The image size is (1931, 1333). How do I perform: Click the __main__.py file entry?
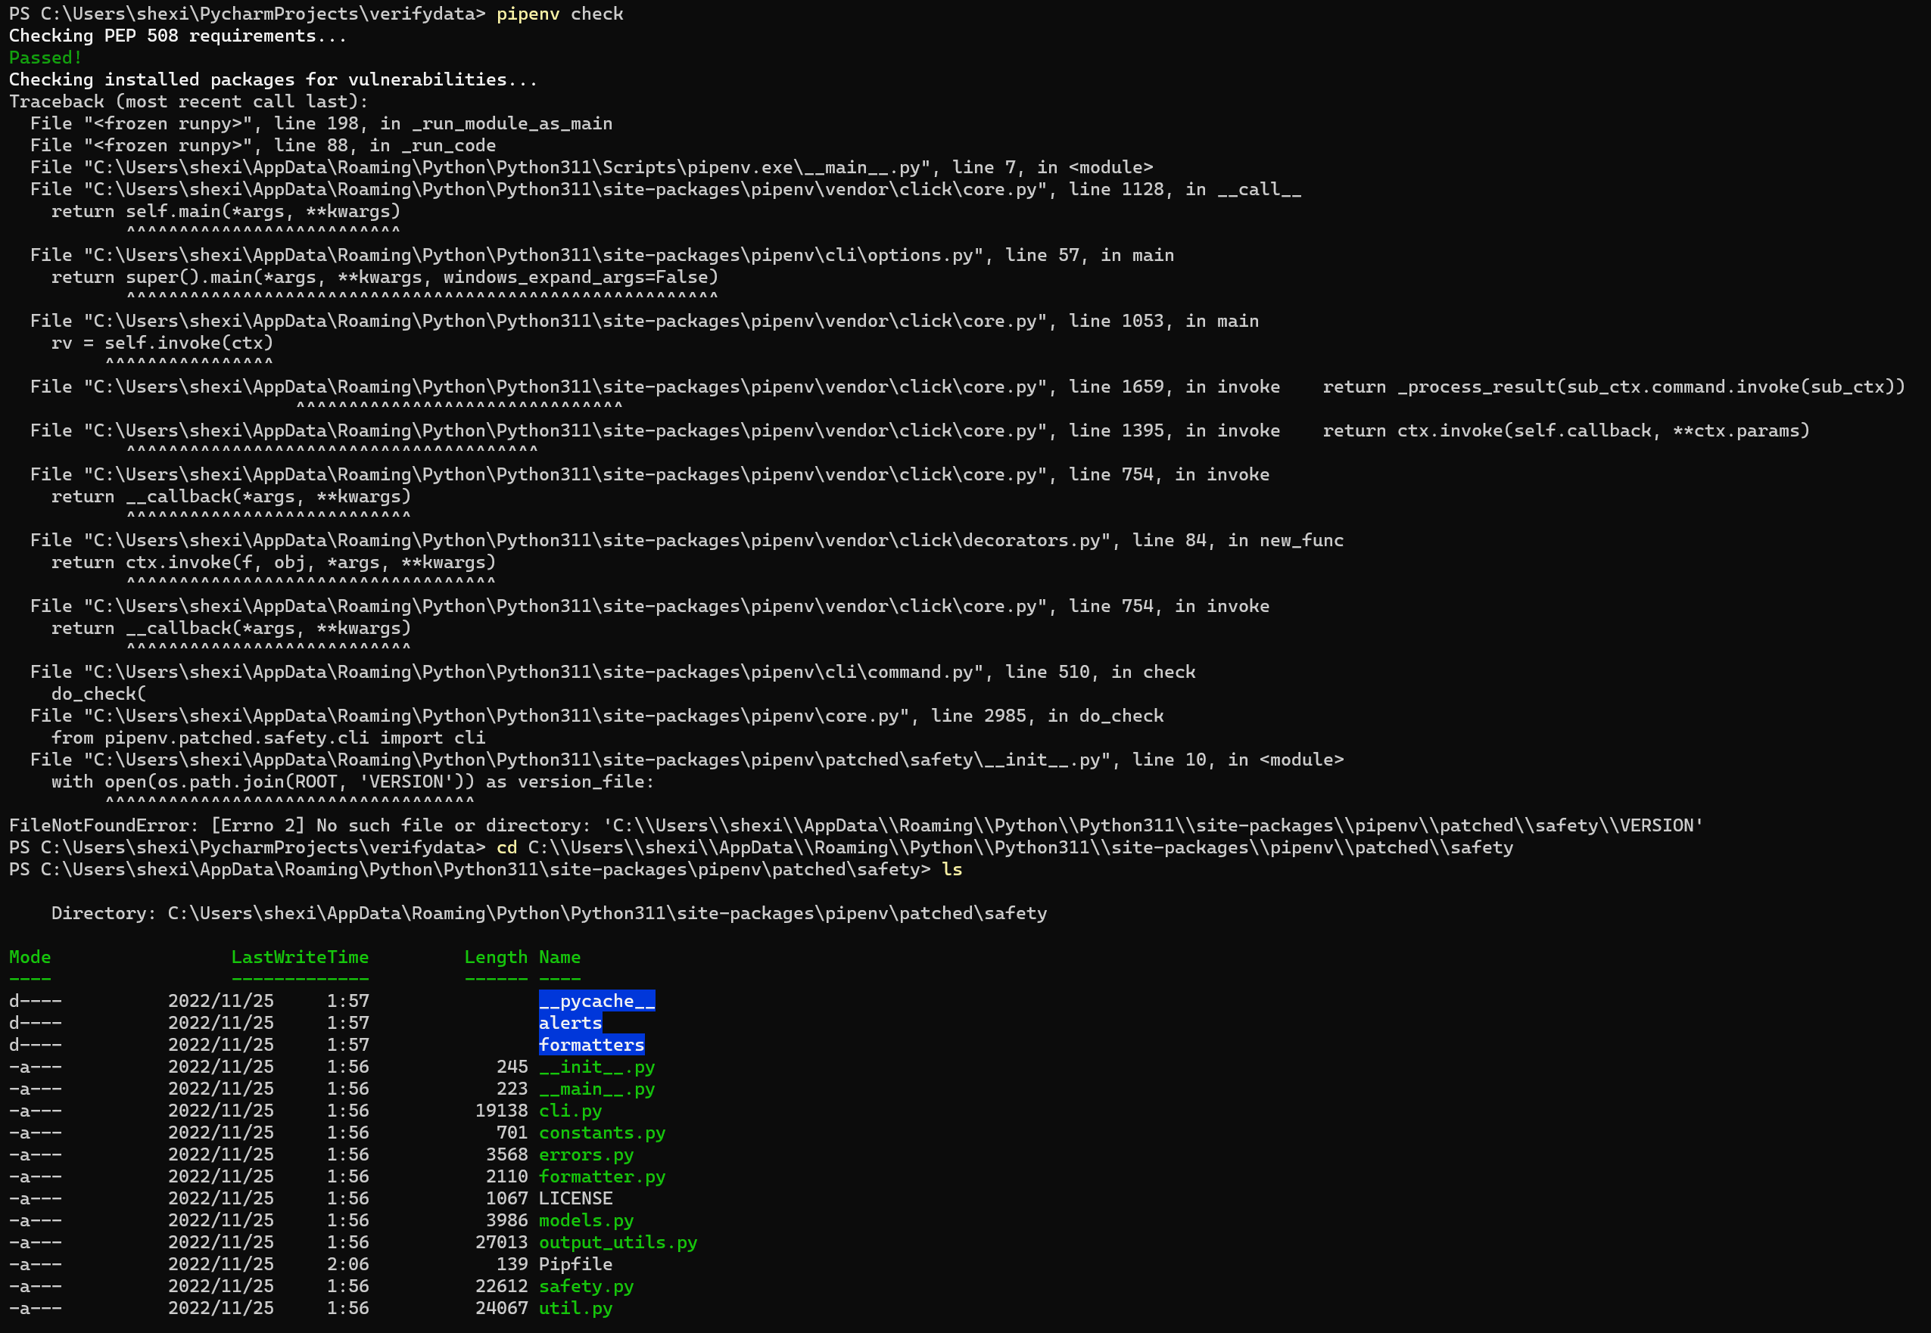(x=597, y=1089)
